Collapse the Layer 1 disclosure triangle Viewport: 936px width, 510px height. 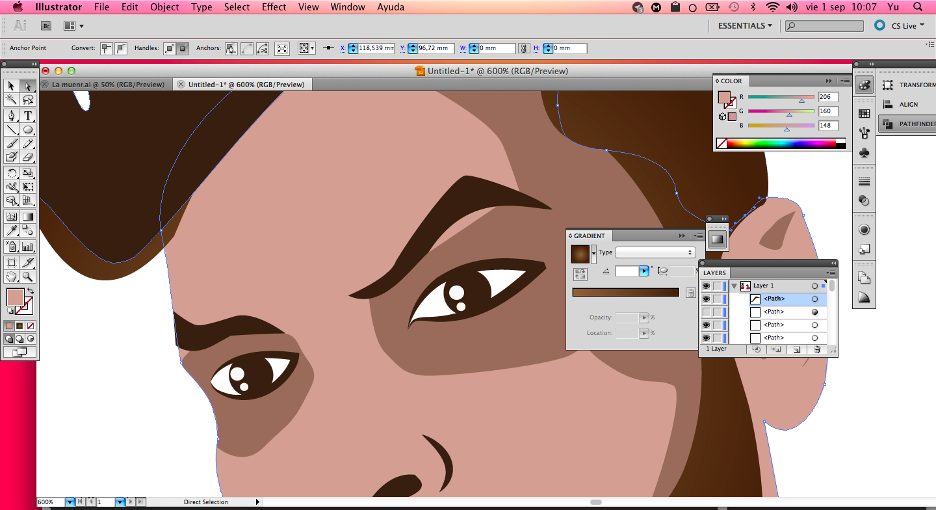(734, 286)
